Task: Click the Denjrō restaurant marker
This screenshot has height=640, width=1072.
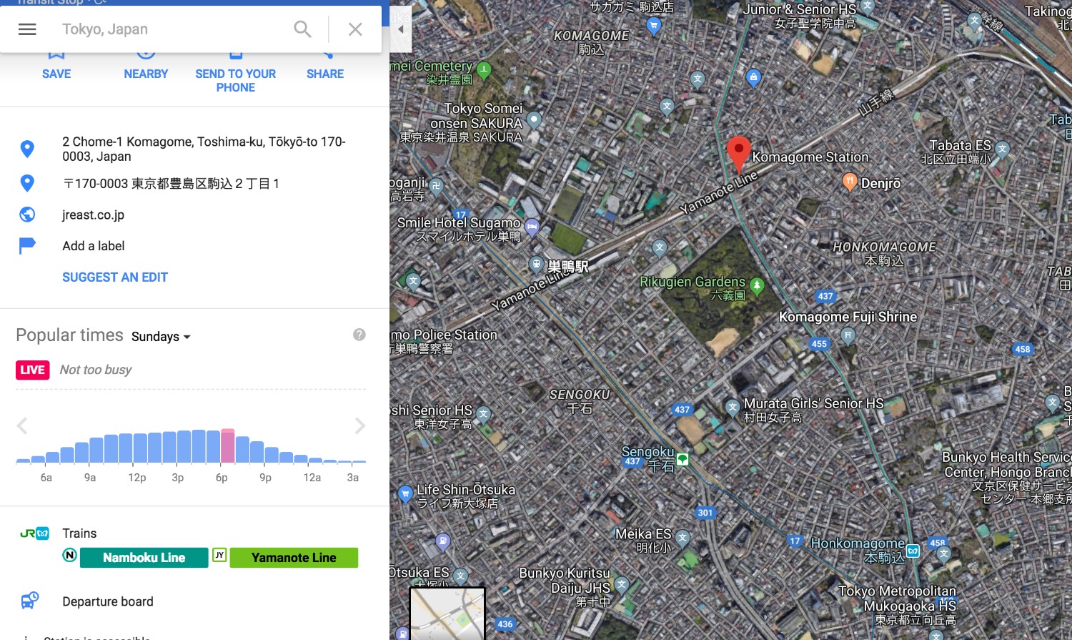Action: [x=849, y=182]
